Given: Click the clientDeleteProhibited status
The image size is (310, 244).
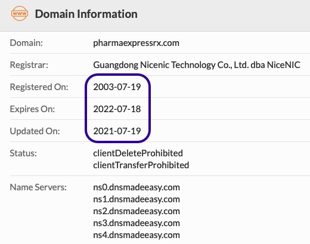Looking at the screenshot, I should tap(138, 153).
